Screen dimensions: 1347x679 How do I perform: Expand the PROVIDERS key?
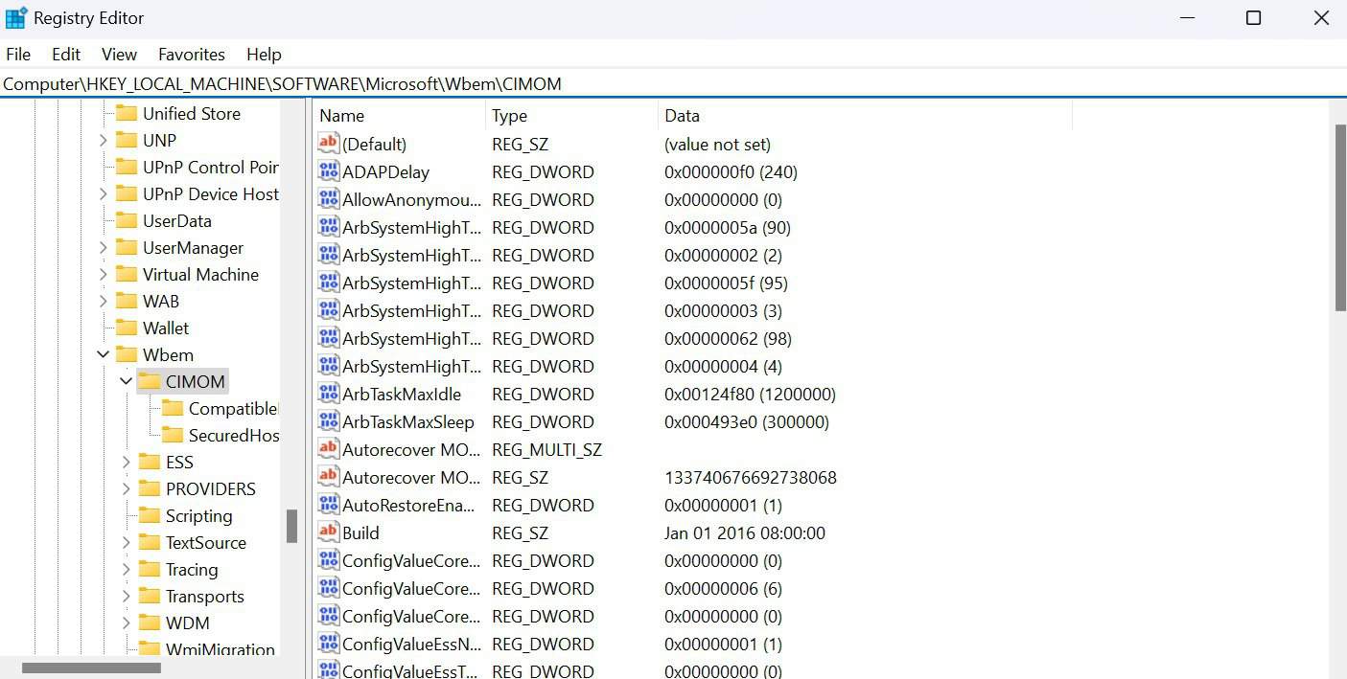coord(127,488)
